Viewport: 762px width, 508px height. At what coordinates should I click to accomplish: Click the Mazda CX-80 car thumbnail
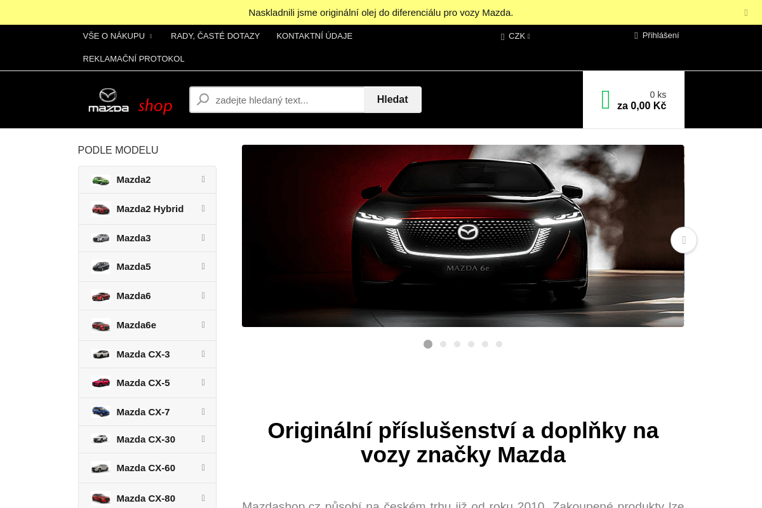click(100, 498)
